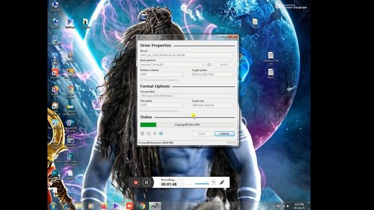Open the File system dropdown

pyautogui.click(x=161, y=105)
